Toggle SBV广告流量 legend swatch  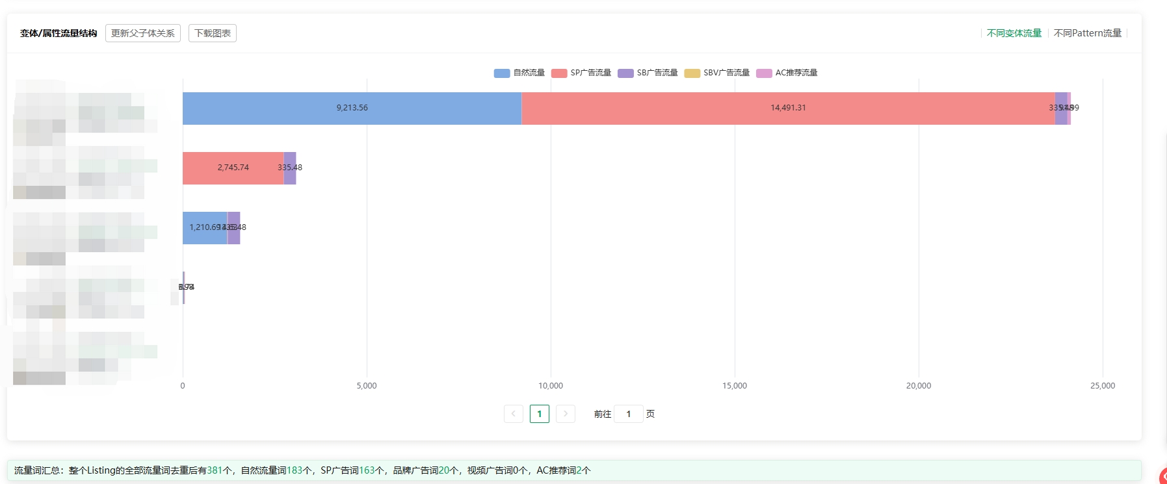point(692,73)
